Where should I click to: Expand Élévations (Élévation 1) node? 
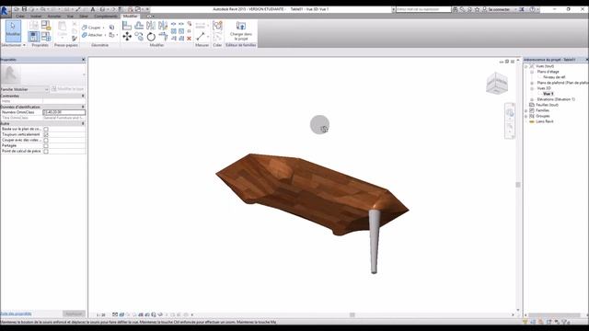click(x=532, y=99)
